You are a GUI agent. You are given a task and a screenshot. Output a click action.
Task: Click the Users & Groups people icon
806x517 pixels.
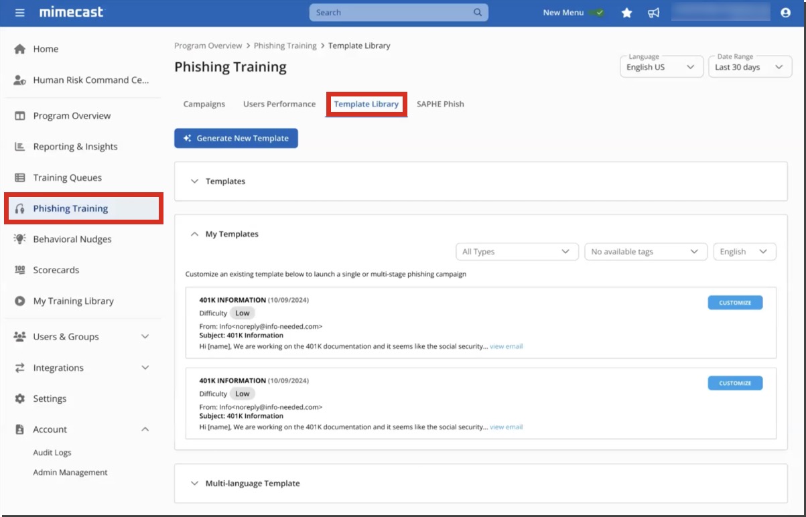[20, 337]
